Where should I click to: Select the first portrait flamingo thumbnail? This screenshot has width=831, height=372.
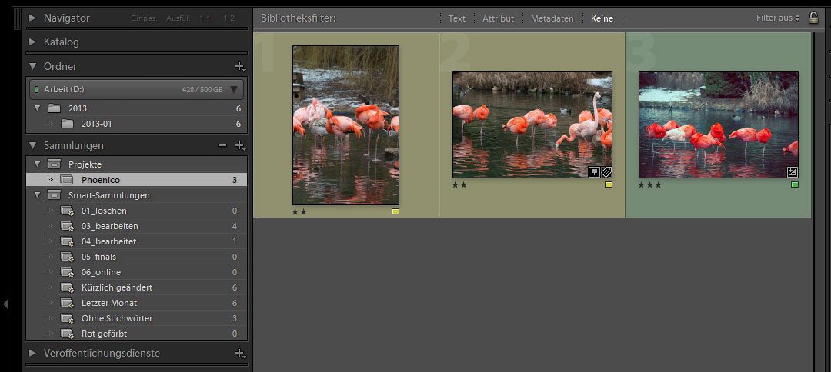[x=345, y=125]
